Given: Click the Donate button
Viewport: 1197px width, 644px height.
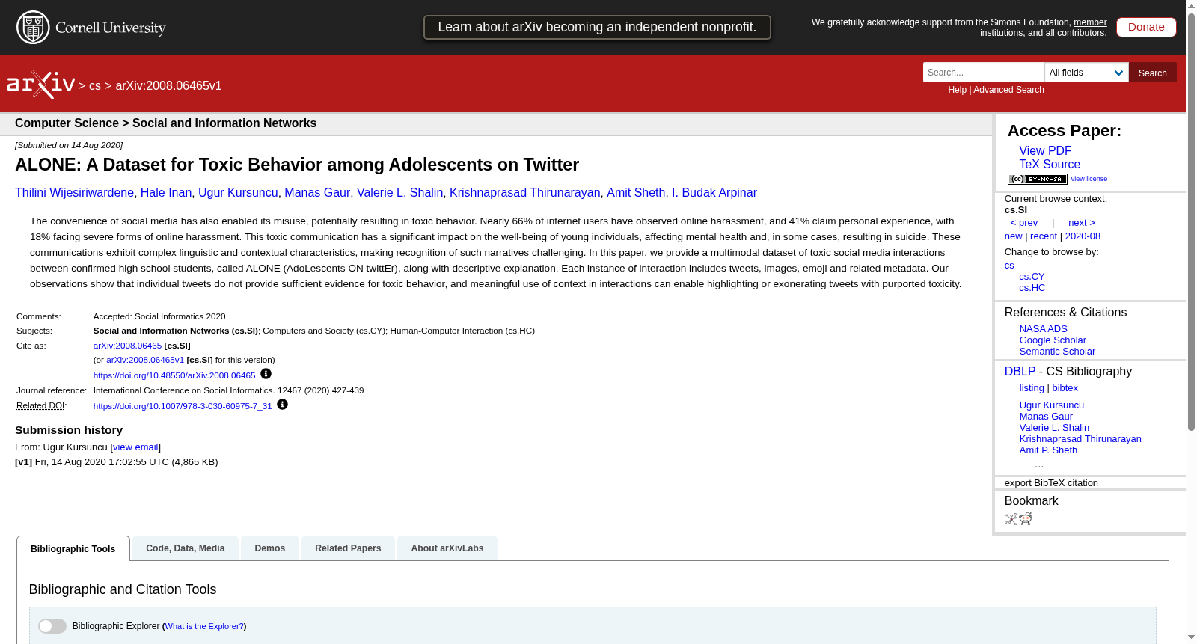Looking at the screenshot, I should pyautogui.click(x=1146, y=27).
